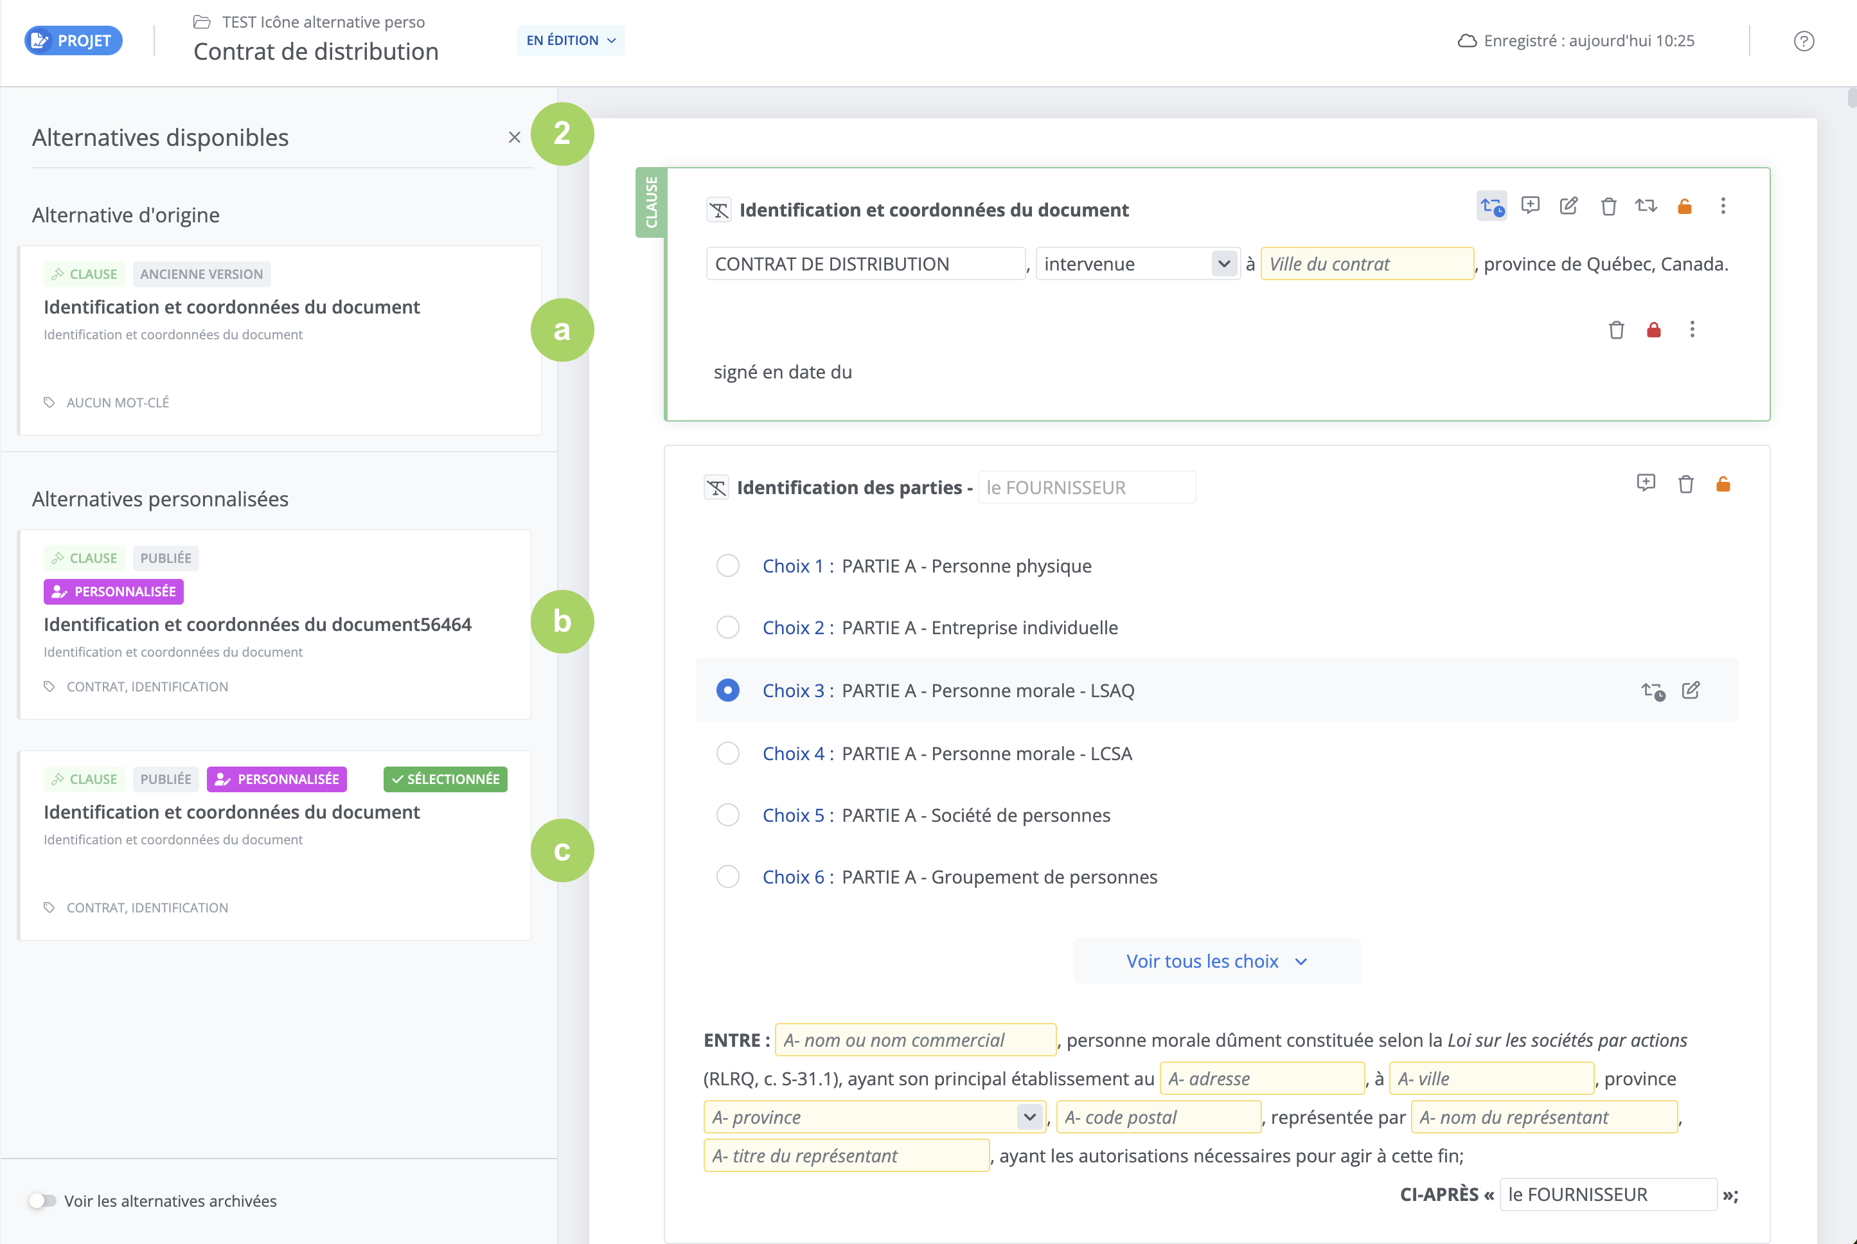Image resolution: width=1857 pixels, height=1244 pixels.
Task: Click the PROJET badge button
Action: pyautogui.click(x=73, y=40)
